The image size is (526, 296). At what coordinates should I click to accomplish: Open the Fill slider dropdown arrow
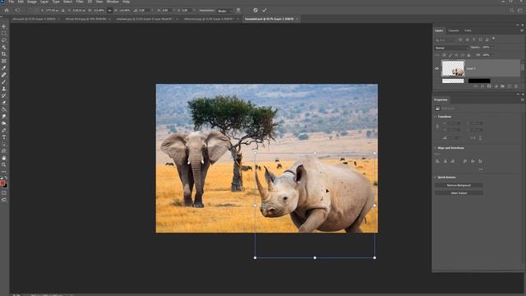click(492, 55)
